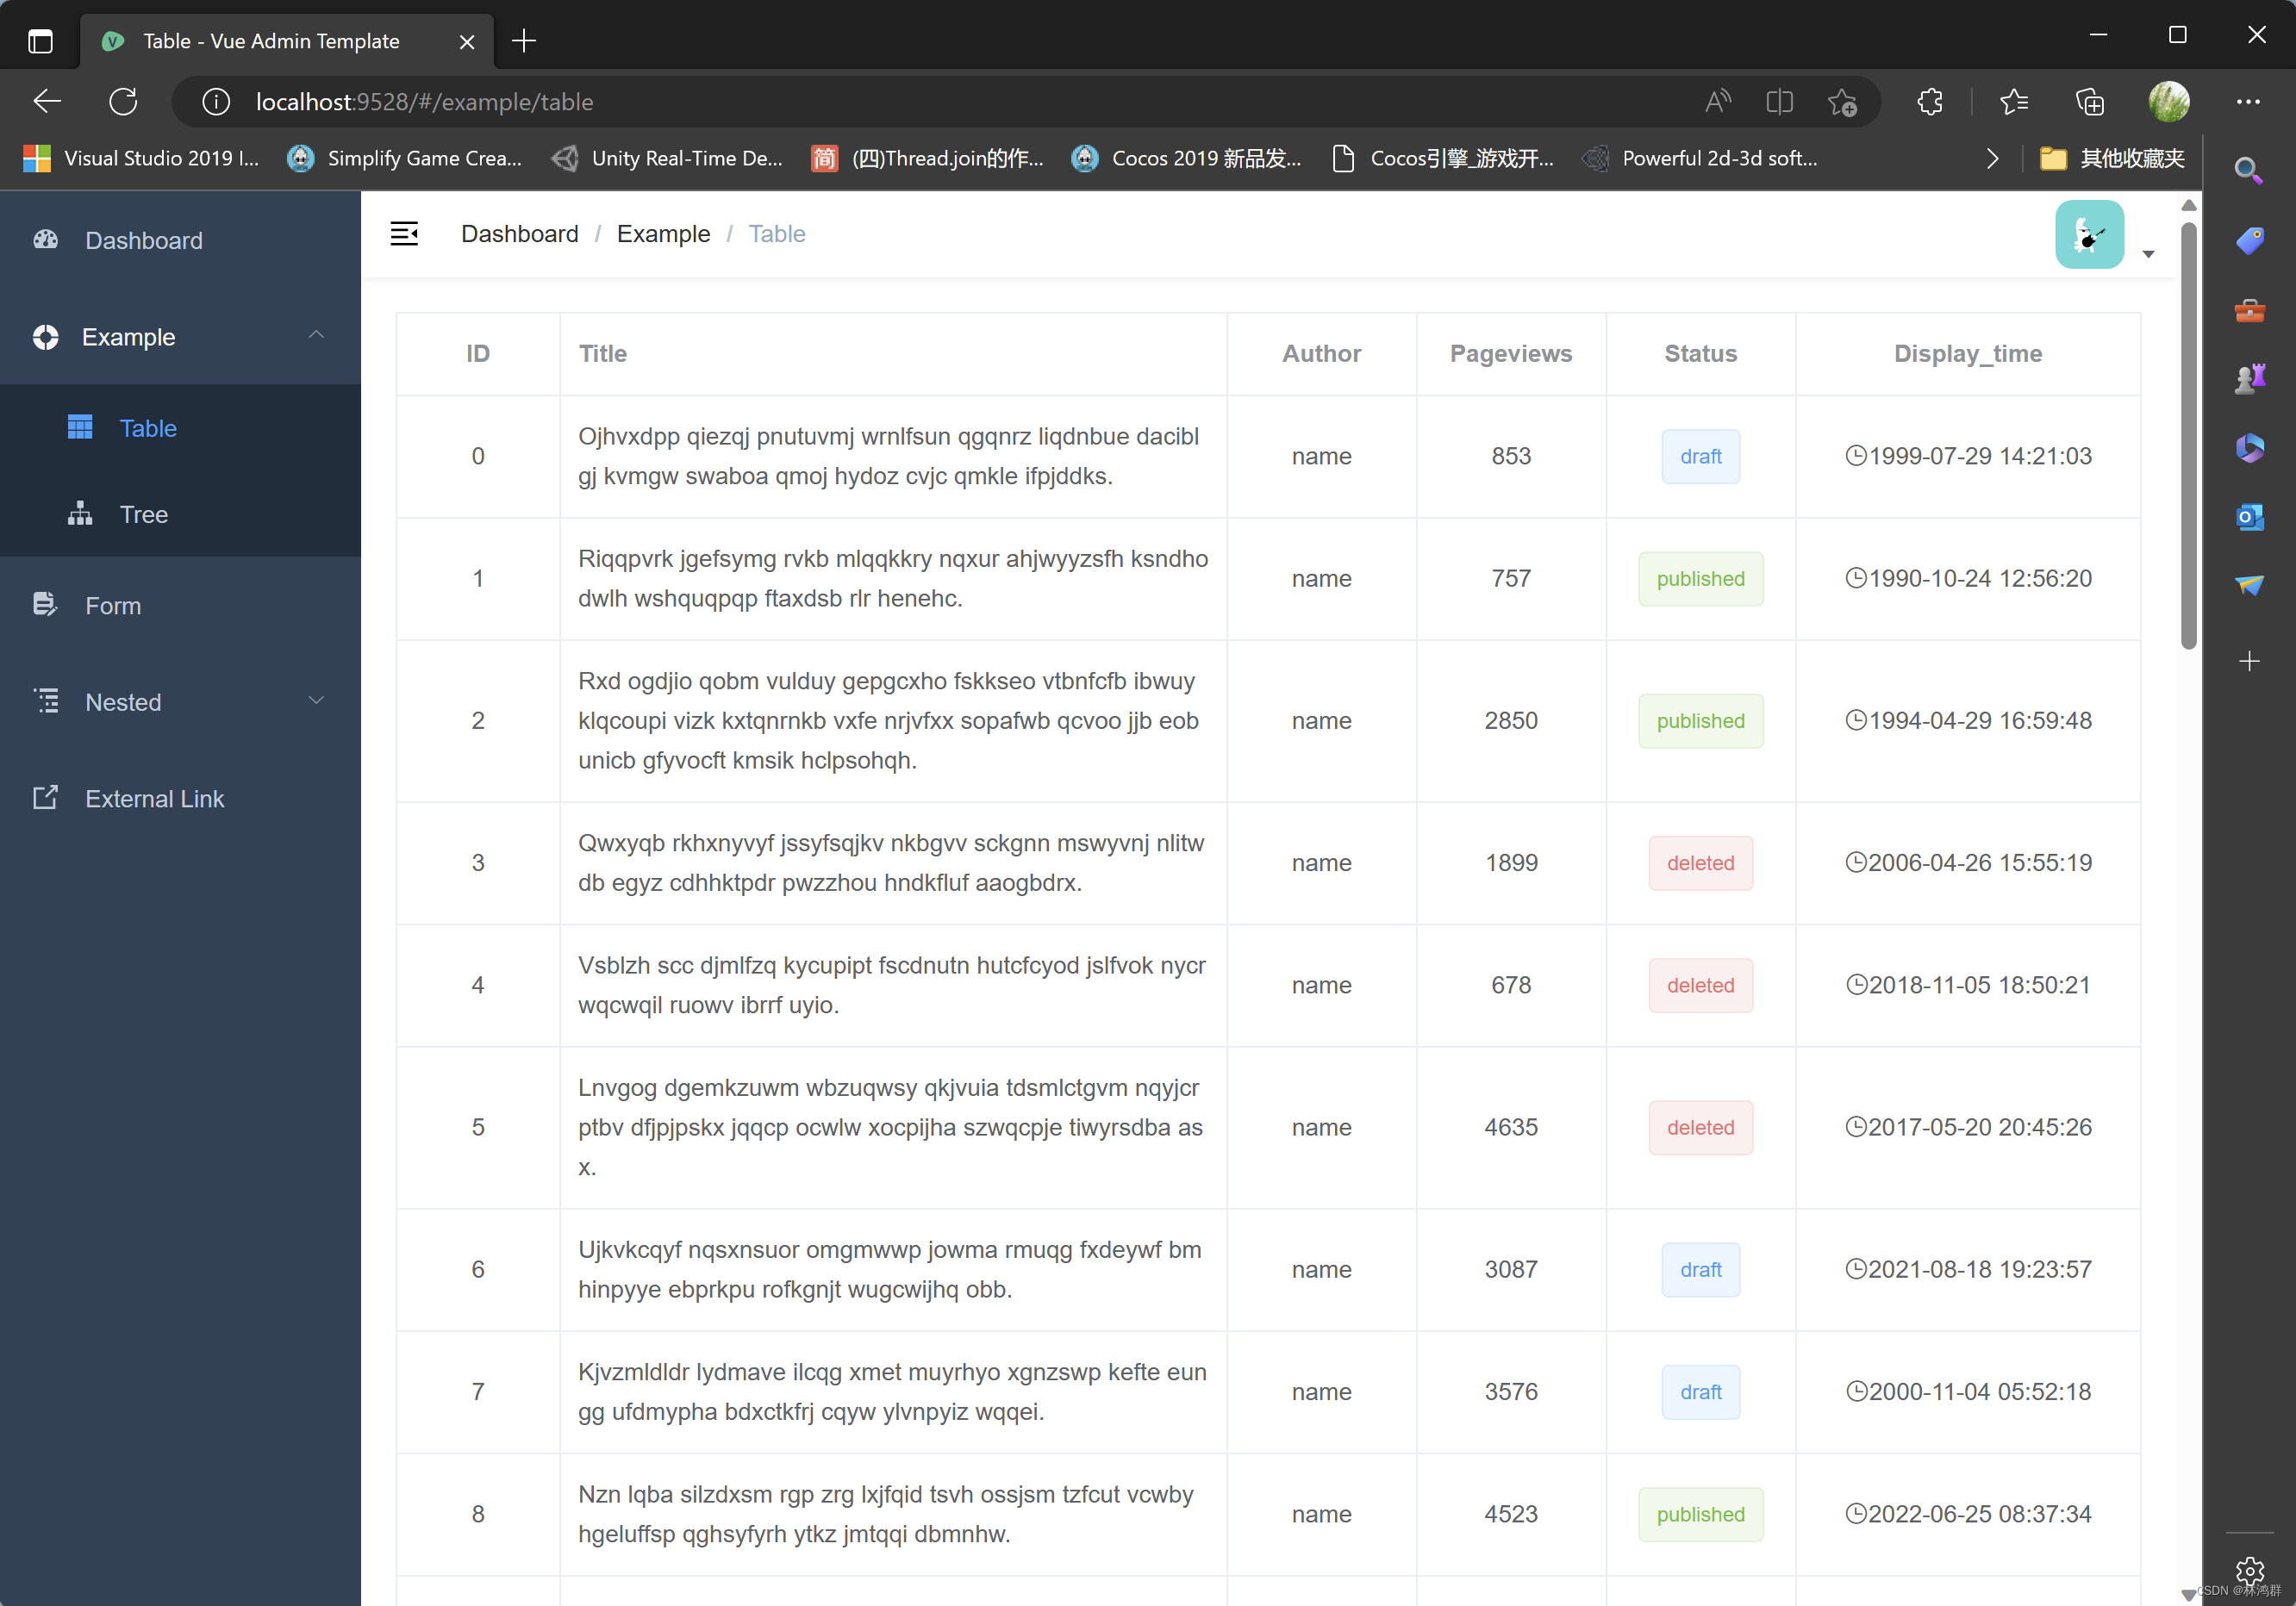Toggle the draft status on row 0
2296x1606 pixels.
[x=1700, y=455]
